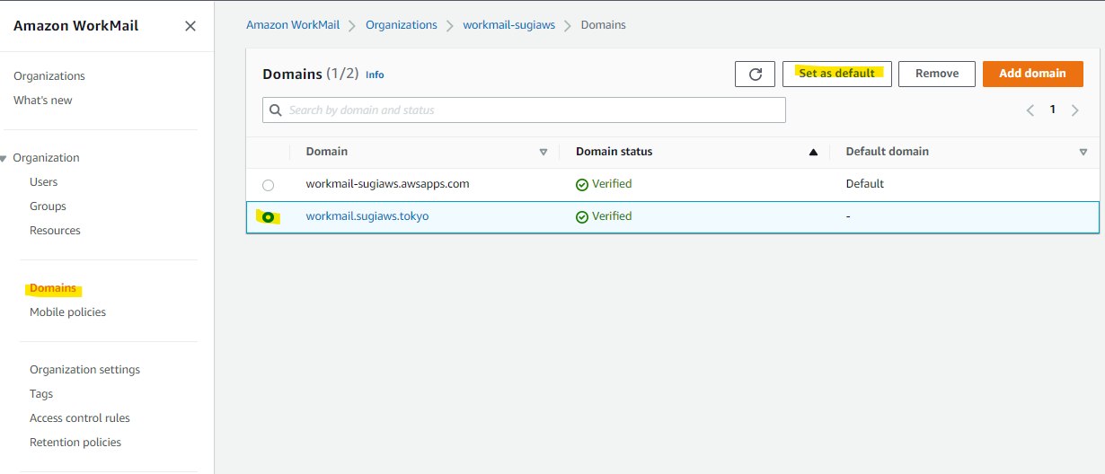Go to workmail-sugiaws breadcrumb link

508,25
